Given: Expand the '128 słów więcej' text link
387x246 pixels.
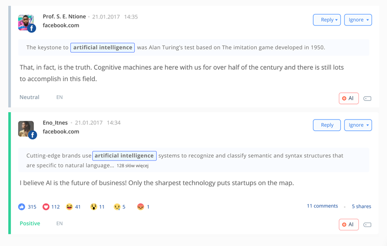Looking at the screenshot, I should click(x=133, y=165).
